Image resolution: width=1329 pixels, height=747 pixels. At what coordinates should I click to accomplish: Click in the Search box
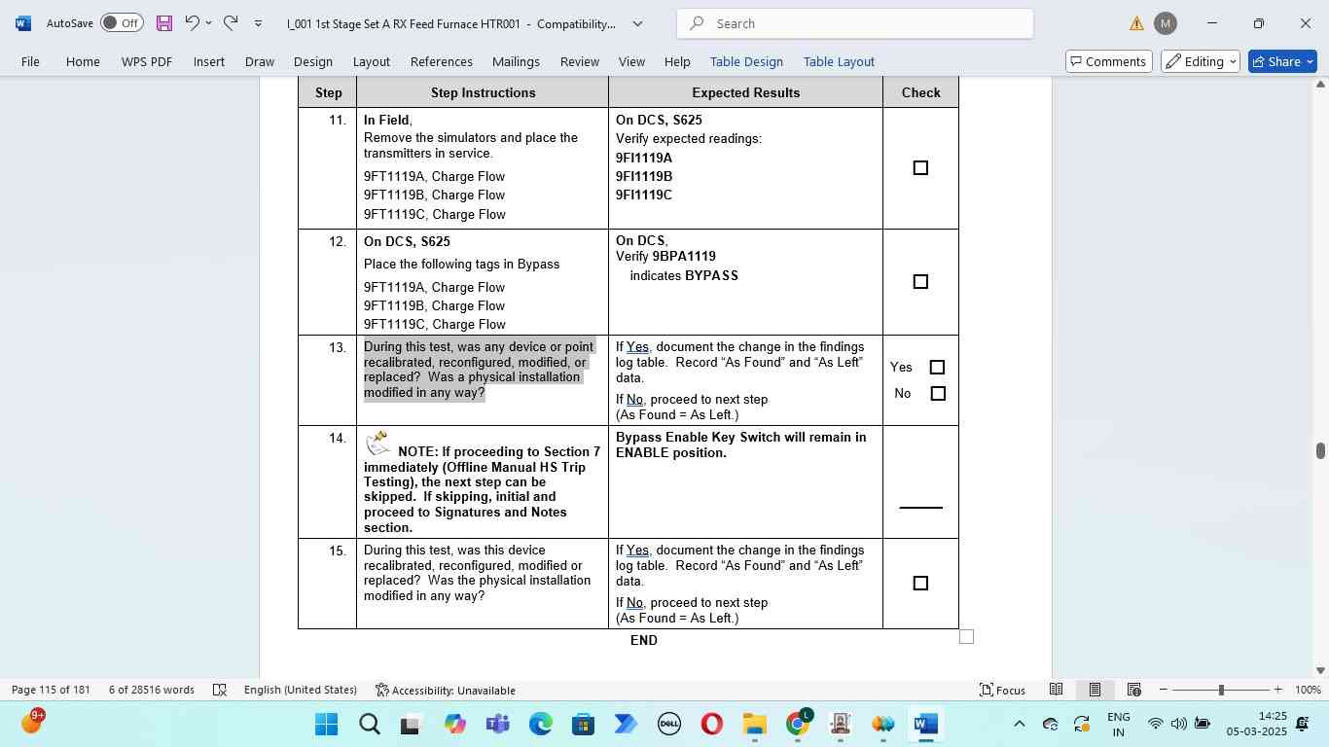pos(856,23)
